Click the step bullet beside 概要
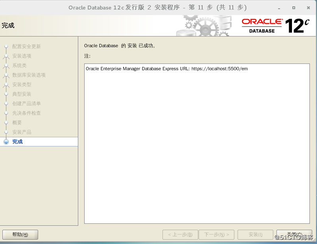 (6, 123)
